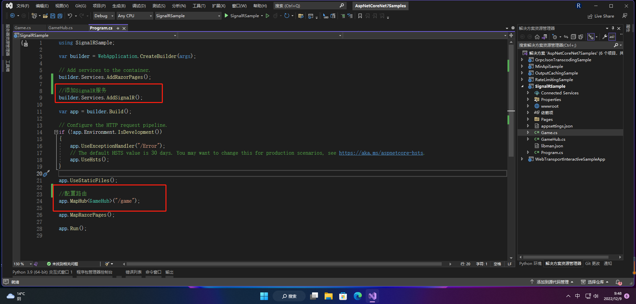Toggle the Preview Selected Items button
Screen dimensions: 636x304
612,37
